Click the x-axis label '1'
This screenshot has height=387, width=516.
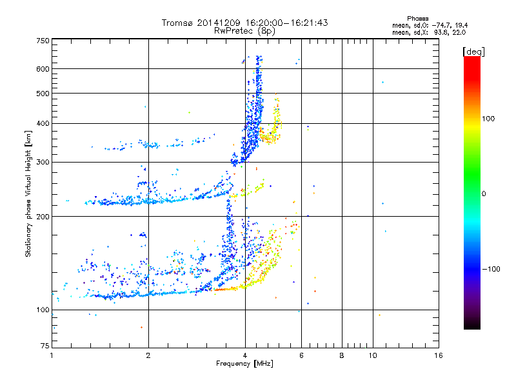(52, 355)
